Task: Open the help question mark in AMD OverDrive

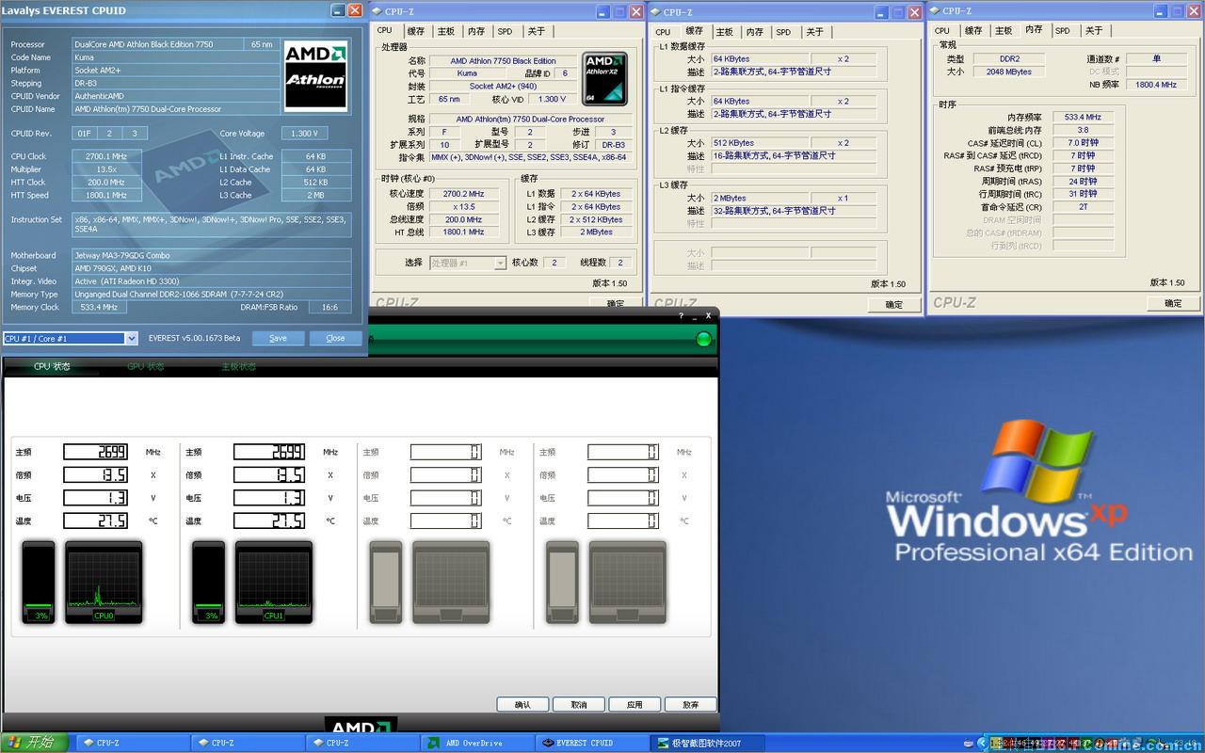Action: point(681,316)
